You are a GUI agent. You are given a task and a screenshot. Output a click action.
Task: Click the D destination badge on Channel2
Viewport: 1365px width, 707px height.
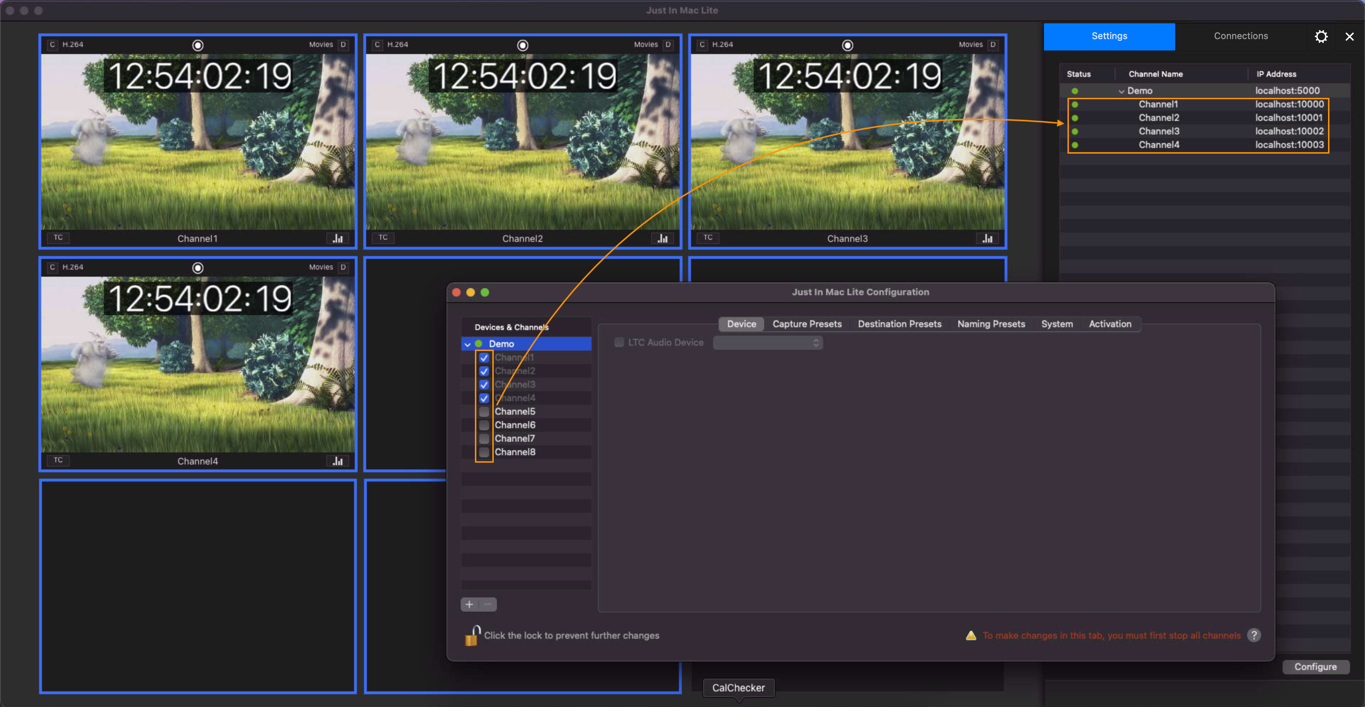coord(668,44)
